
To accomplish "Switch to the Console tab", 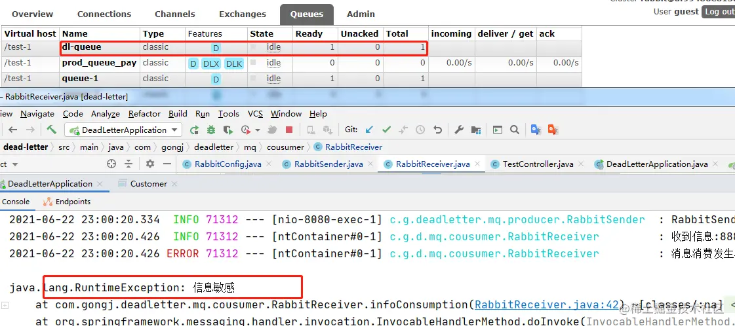I will (x=16, y=202).
